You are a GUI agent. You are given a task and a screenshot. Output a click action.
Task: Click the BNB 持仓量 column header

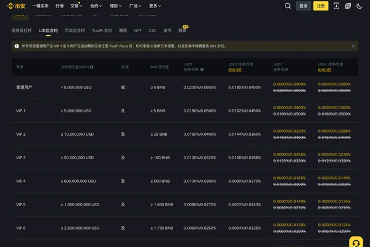160,67
